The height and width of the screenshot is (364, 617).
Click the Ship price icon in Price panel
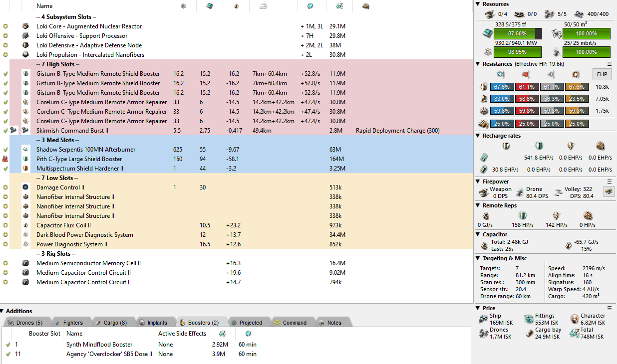(x=483, y=319)
